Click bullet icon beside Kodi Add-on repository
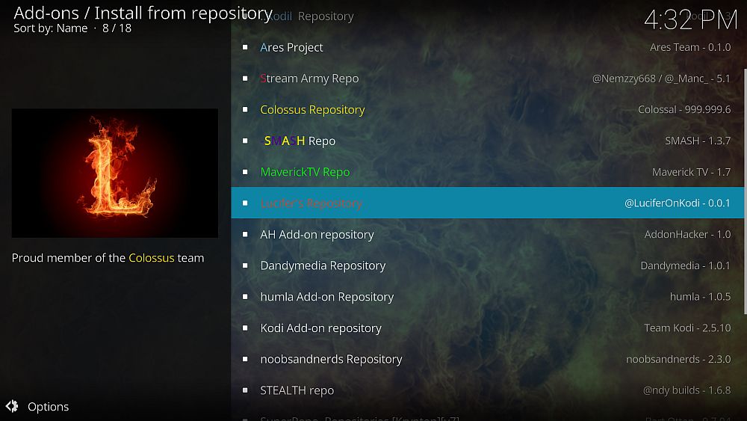The height and width of the screenshot is (421, 747). coord(245,328)
